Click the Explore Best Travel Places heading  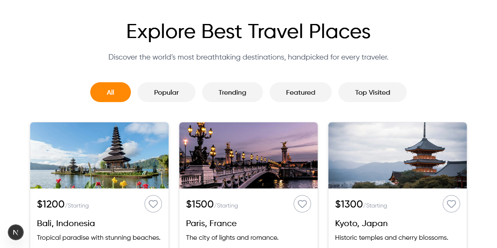(x=248, y=31)
